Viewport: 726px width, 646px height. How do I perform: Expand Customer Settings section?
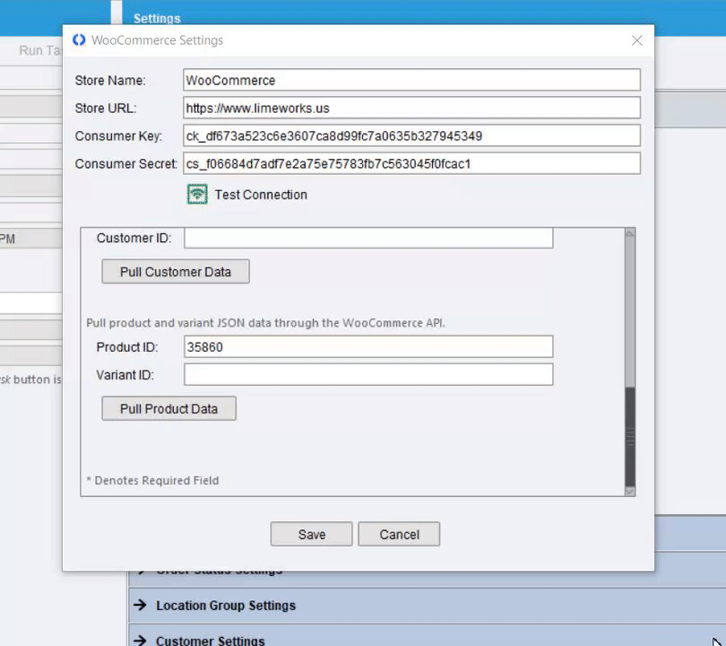tap(427, 636)
